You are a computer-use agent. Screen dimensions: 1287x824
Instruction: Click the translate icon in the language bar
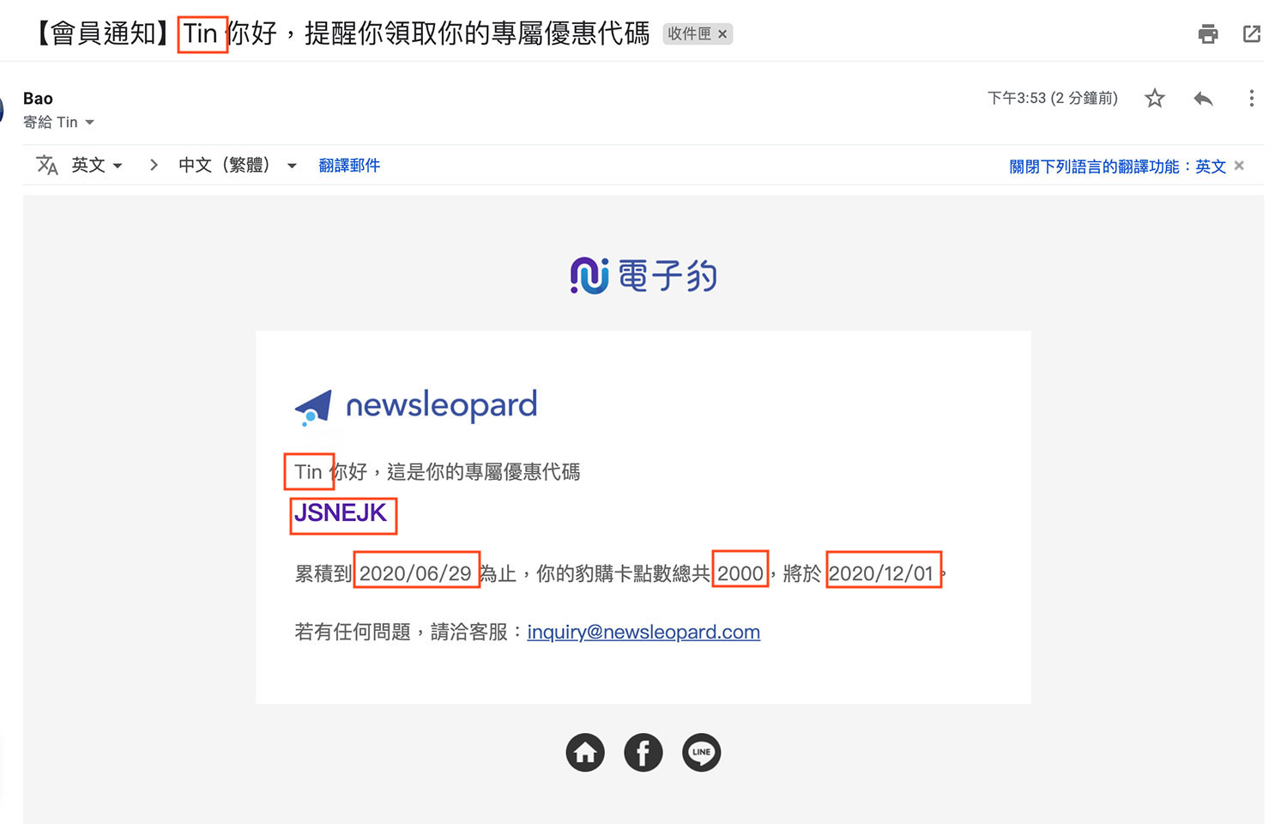pos(47,165)
